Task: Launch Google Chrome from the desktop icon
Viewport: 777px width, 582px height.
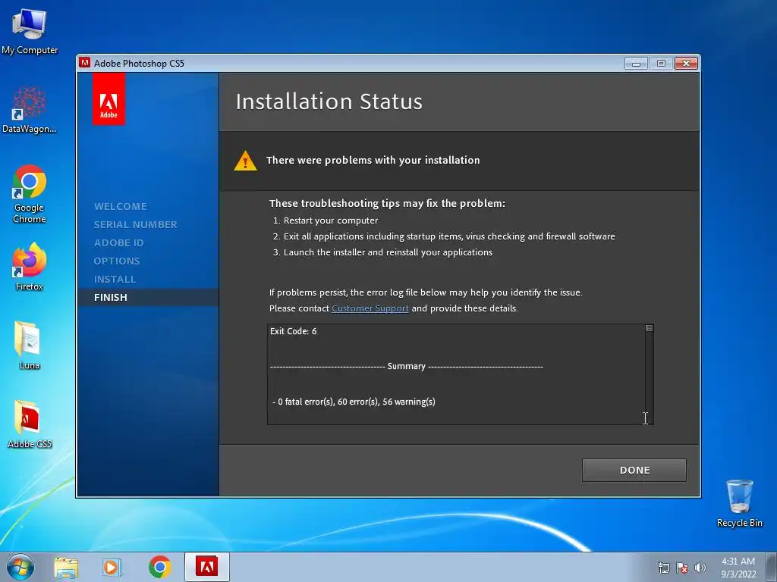Action: pyautogui.click(x=30, y=194)
